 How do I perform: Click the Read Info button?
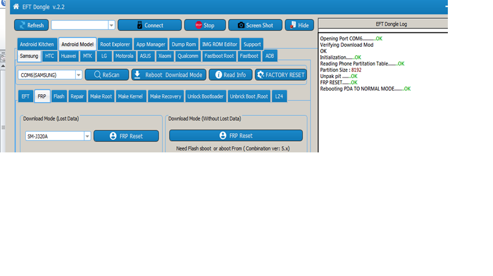click(231, 75)
